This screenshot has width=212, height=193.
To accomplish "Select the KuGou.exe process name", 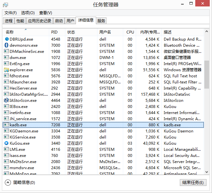I will pyautogui.click(x=20, y=143).
